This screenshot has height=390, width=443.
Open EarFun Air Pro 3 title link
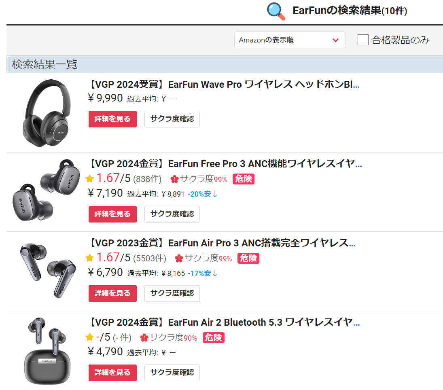[x=222, y=243]
